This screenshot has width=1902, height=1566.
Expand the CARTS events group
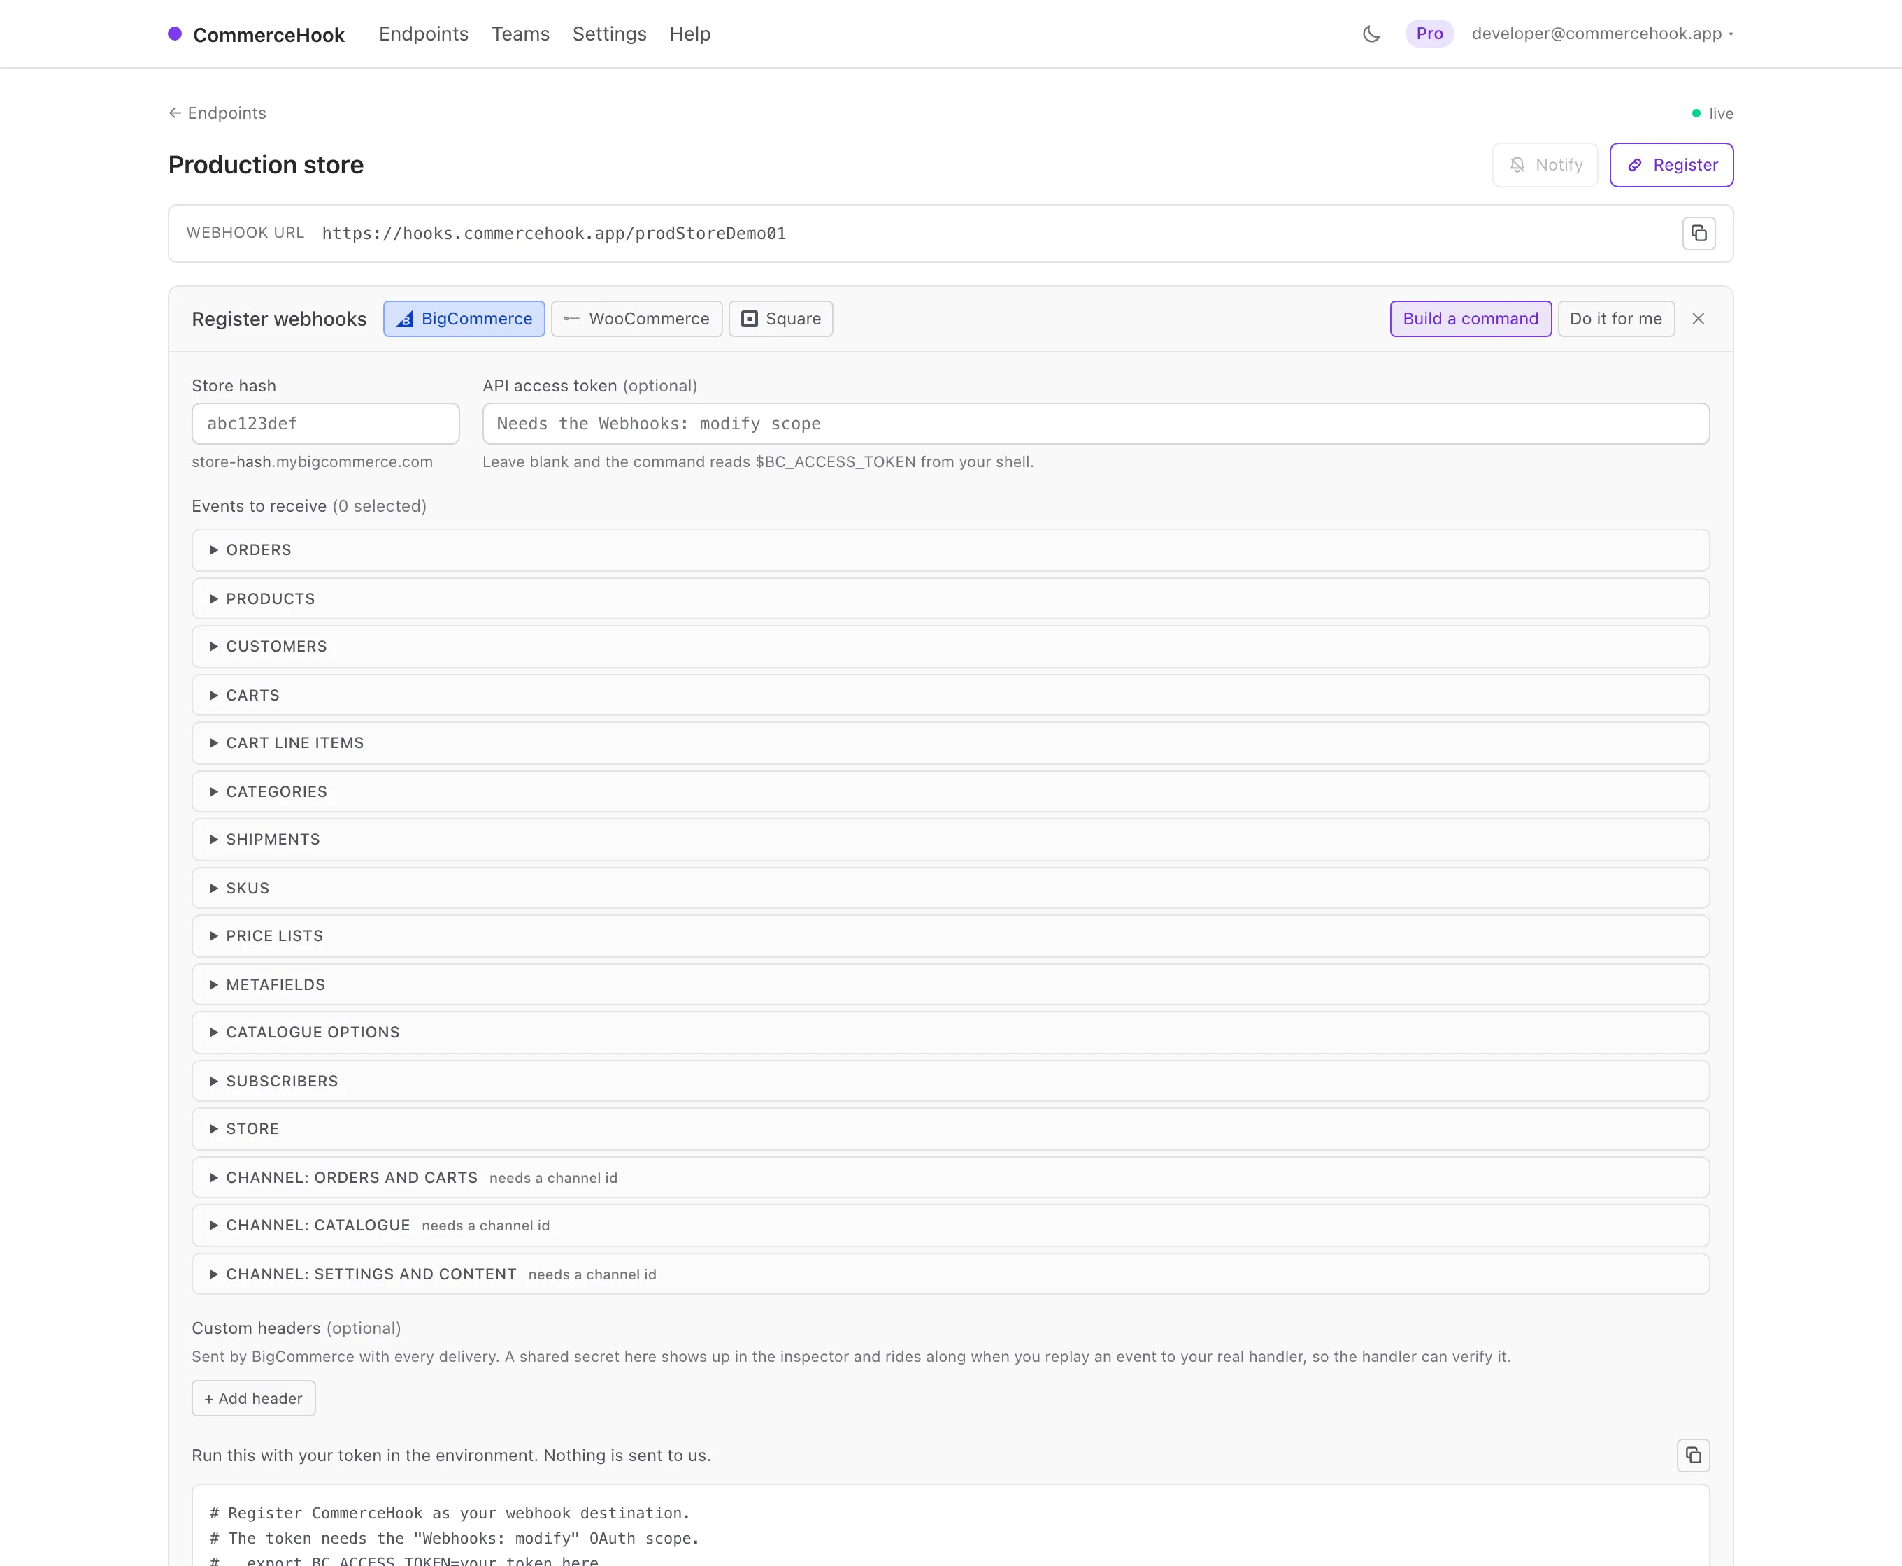coord(950,695)
